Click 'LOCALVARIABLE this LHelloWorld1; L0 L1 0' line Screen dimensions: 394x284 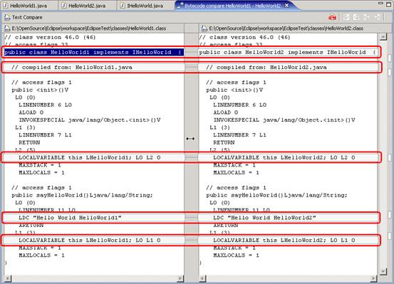pos(90,241)
